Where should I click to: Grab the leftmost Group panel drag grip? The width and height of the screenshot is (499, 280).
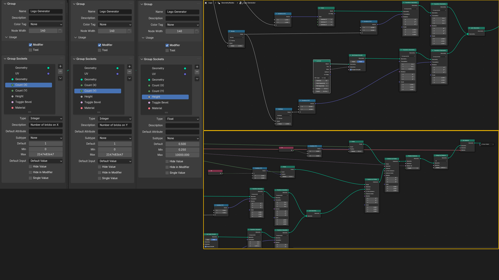point(62,4)
